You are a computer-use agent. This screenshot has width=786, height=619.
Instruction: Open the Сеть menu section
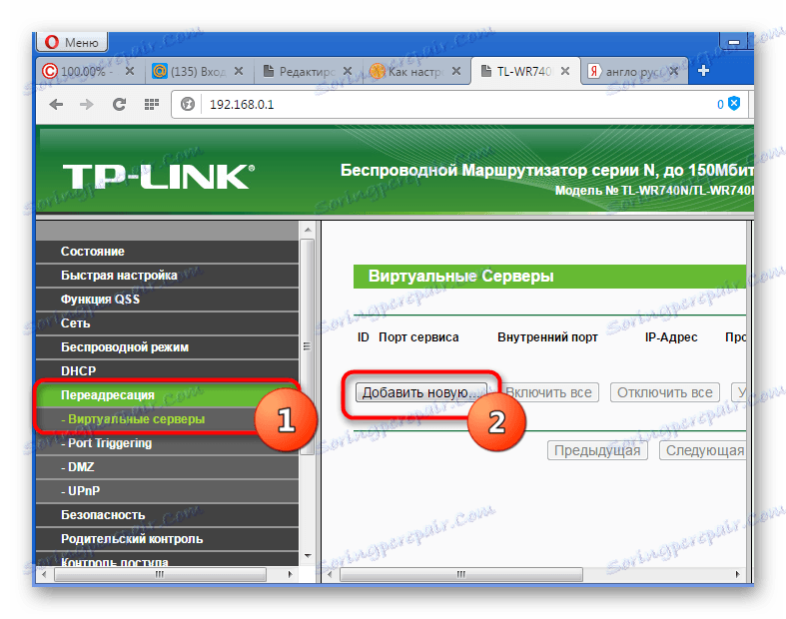click(x=168, y=323)
